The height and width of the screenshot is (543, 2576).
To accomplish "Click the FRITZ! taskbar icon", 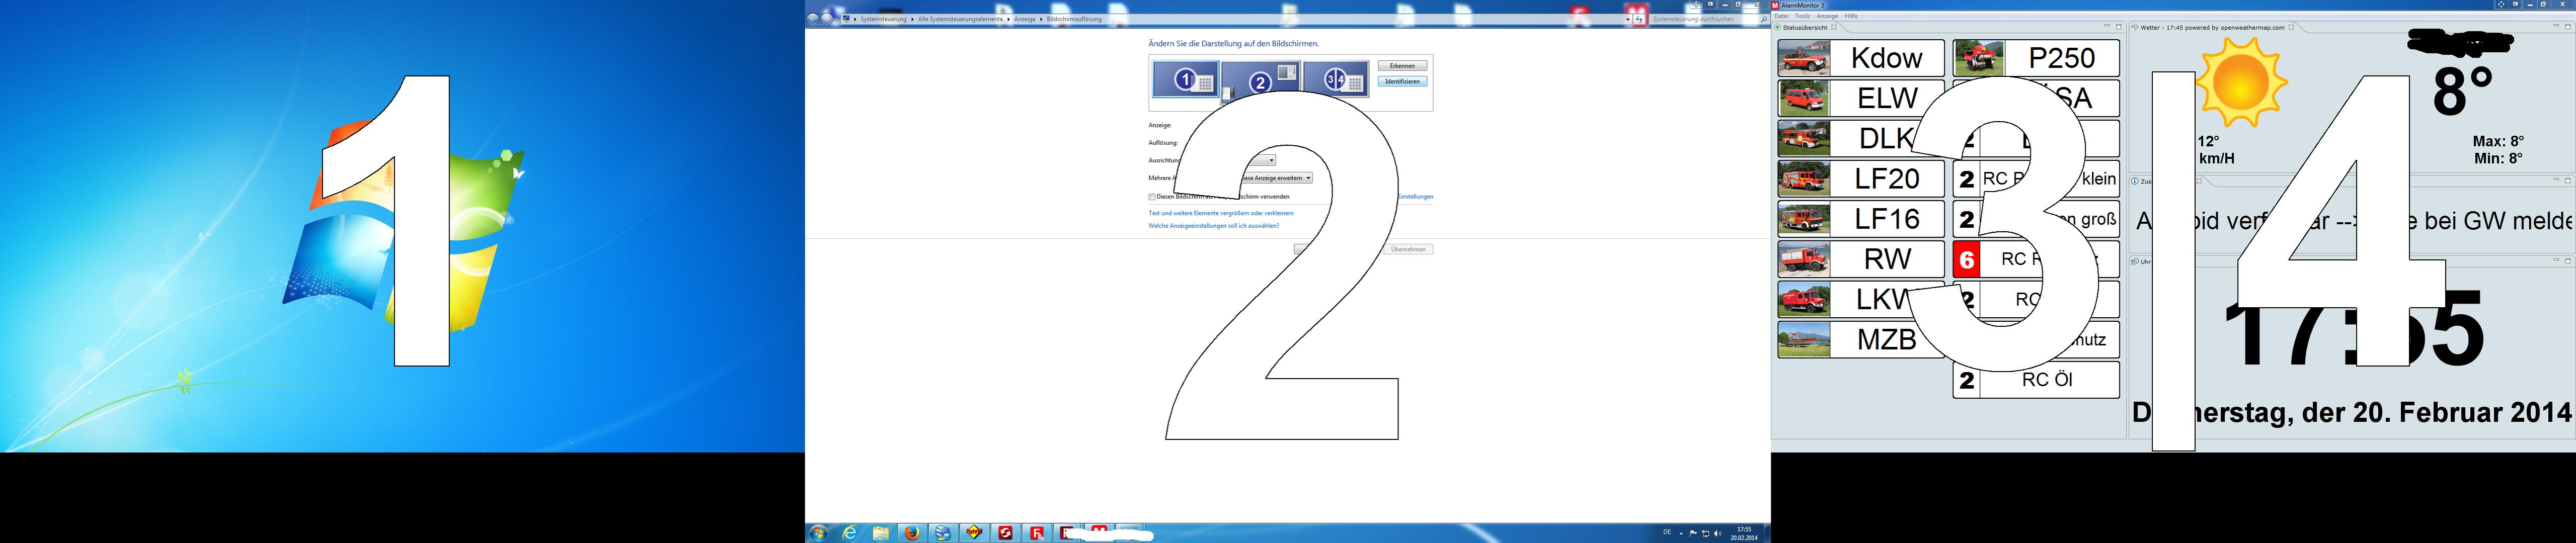I will point(974,533).
